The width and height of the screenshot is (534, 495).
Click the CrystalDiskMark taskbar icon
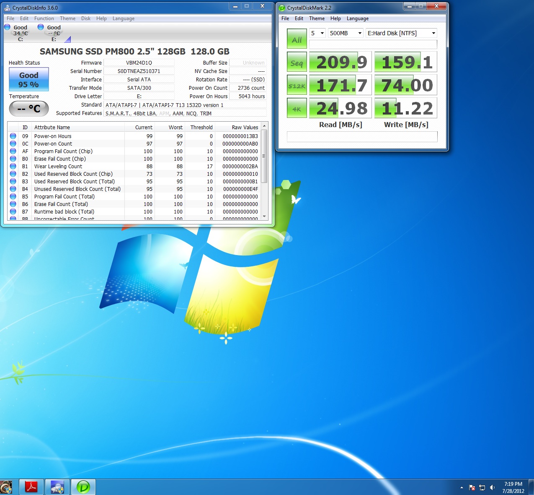click(x=83, y=487)
